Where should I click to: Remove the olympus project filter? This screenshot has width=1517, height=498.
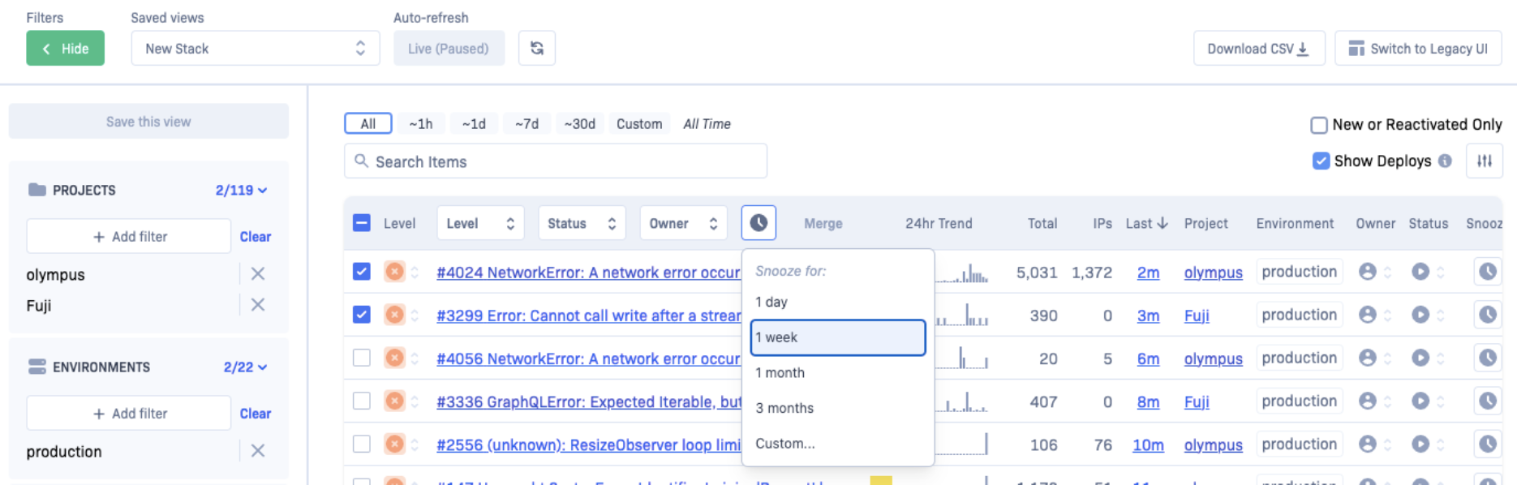pos(258,274)
